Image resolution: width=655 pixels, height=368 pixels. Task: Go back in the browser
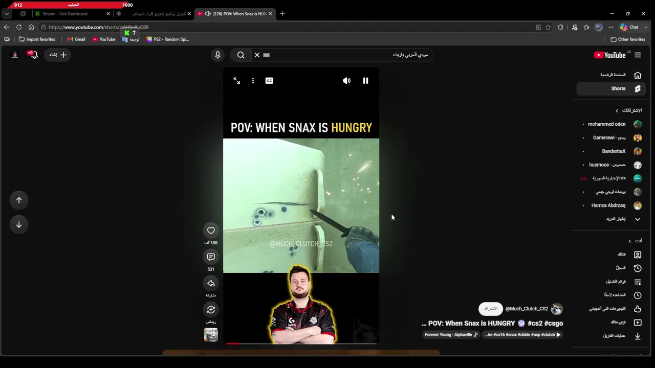(7, 27)
